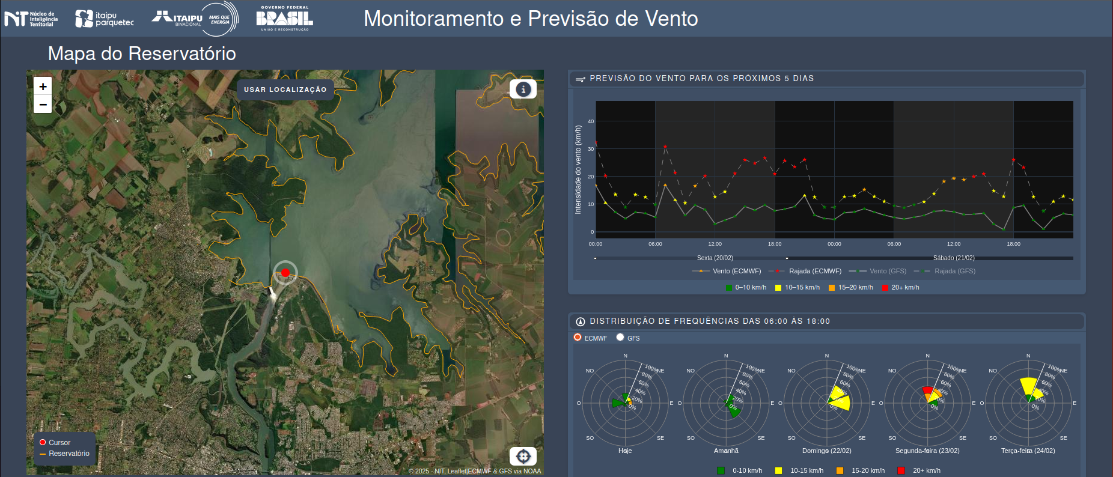Click the recenter crosshair icon on map
This screenshot has height=477, width=1113.
[x=523, y=457]
